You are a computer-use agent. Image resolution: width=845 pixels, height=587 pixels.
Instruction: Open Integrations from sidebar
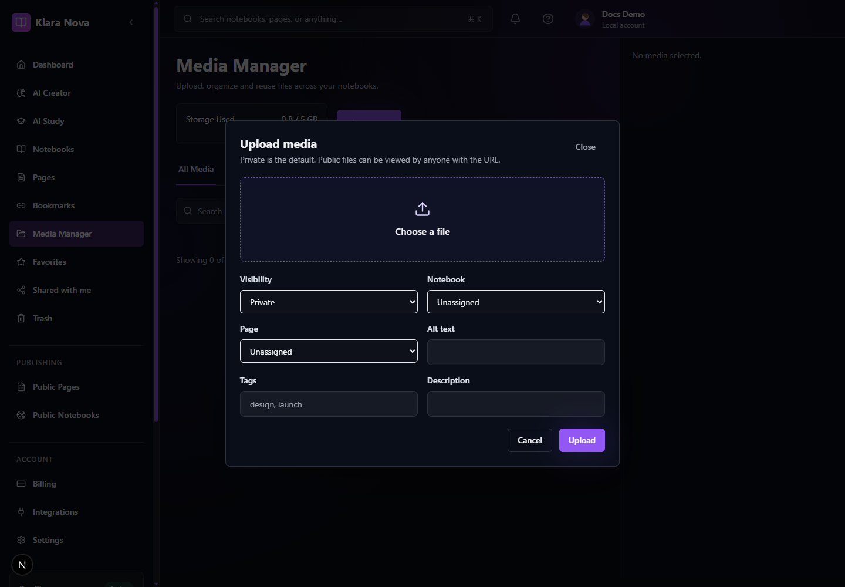coord(76,512)
